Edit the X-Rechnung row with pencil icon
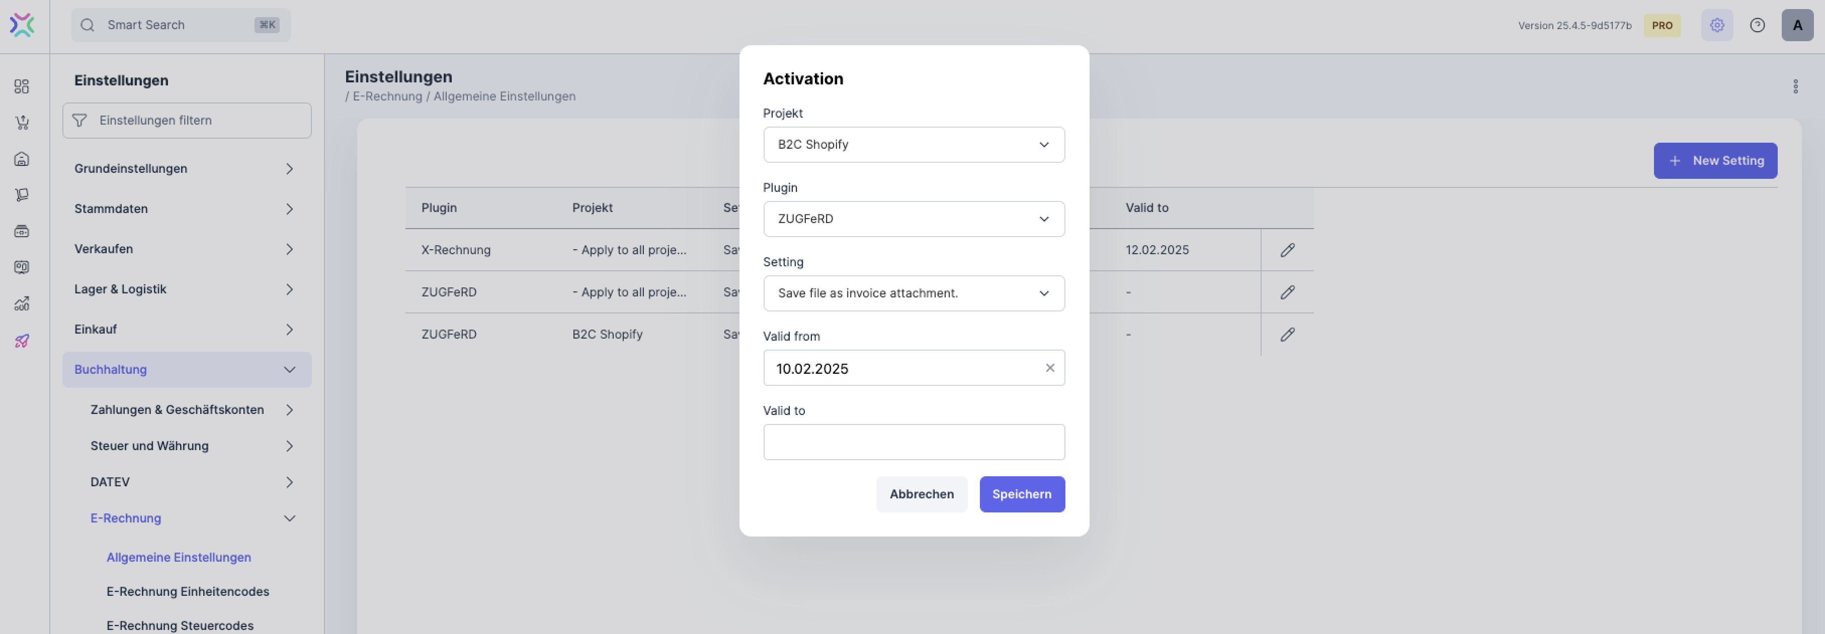 tap(1287, 250)
